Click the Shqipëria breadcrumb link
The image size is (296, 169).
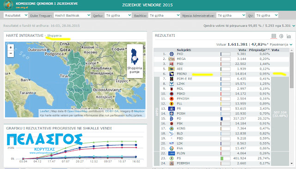[55, 35]
